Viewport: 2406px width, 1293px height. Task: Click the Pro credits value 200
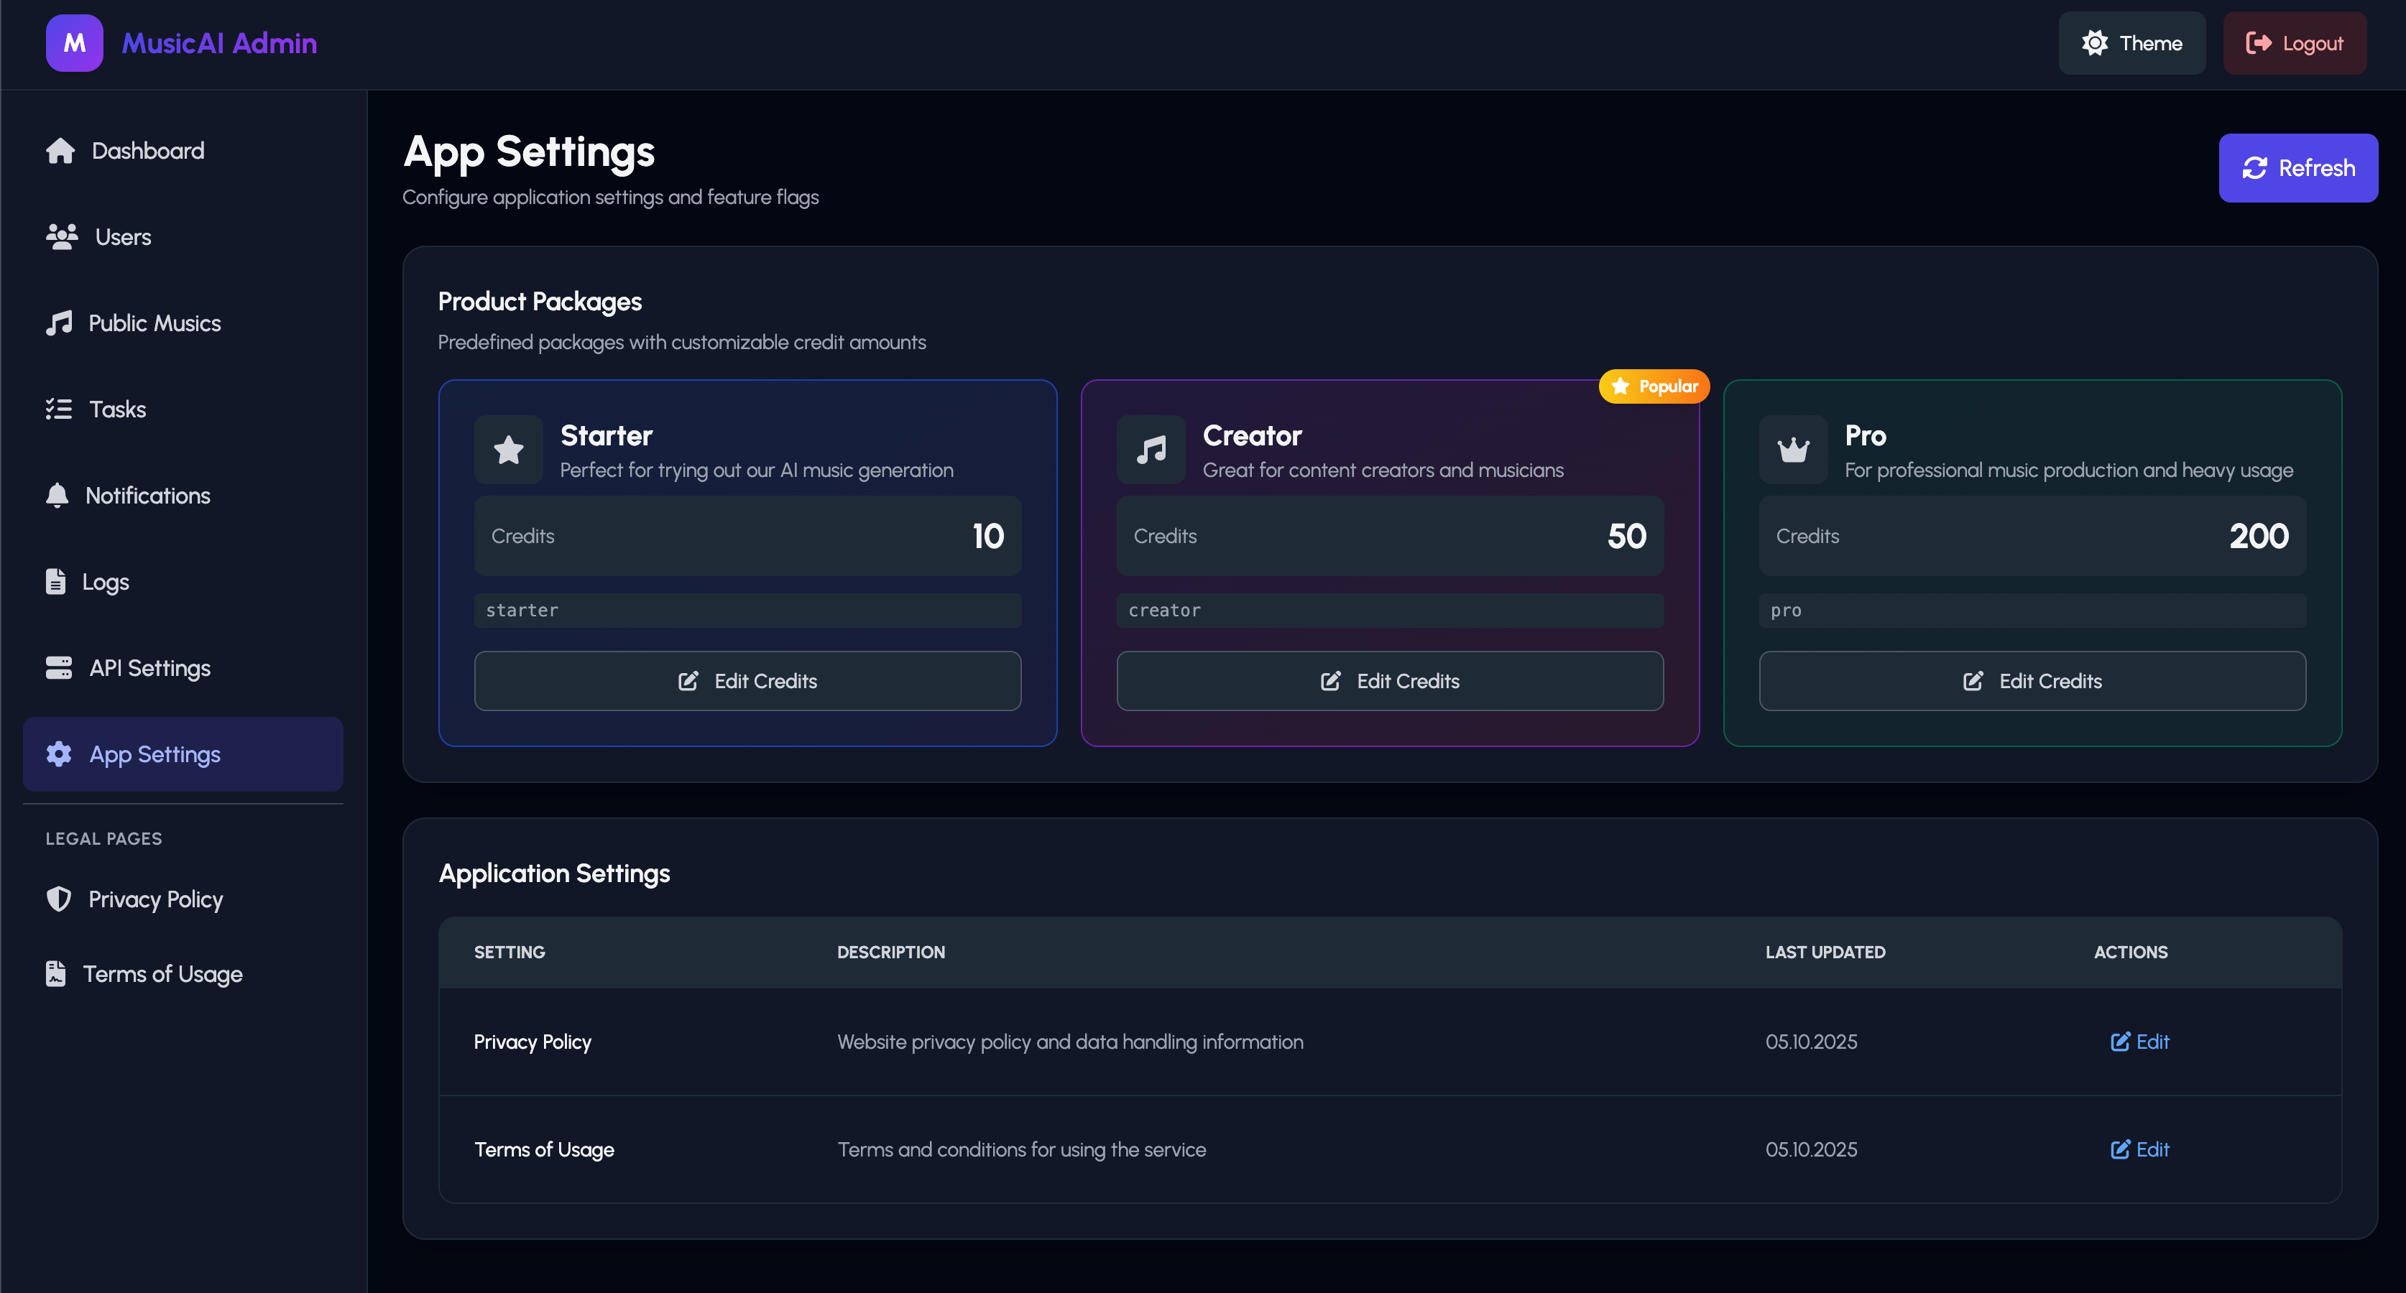click(2259, 536)
